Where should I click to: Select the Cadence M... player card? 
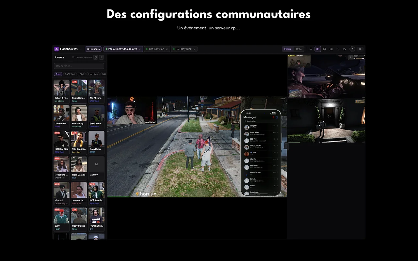click(x=61, y=117)
